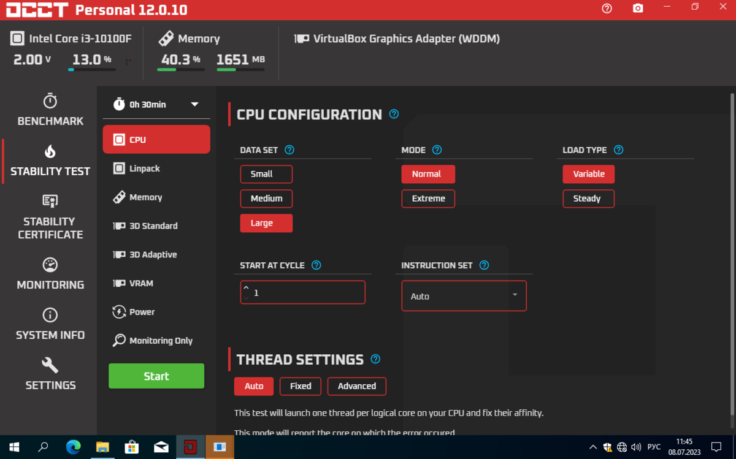Launch Microsoft Edge from taskbar
Viewport: 736px width, 459px height.
tap(73, 447)
